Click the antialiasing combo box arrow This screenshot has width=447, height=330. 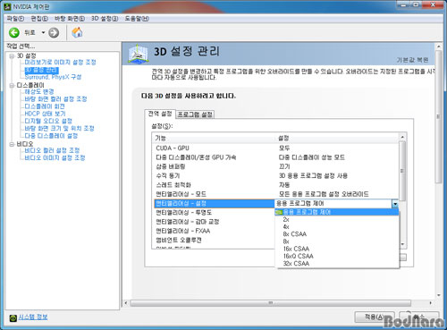click(395, 204)
